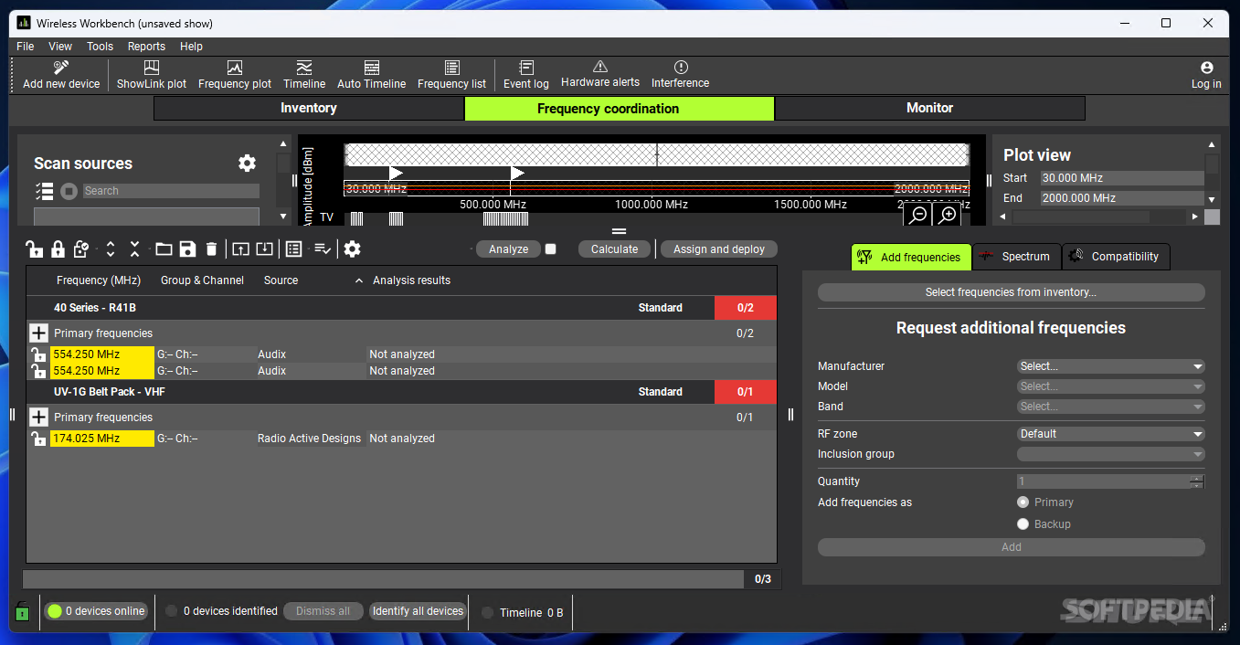Click the Quantity stepper arrows

(1197, 481)
